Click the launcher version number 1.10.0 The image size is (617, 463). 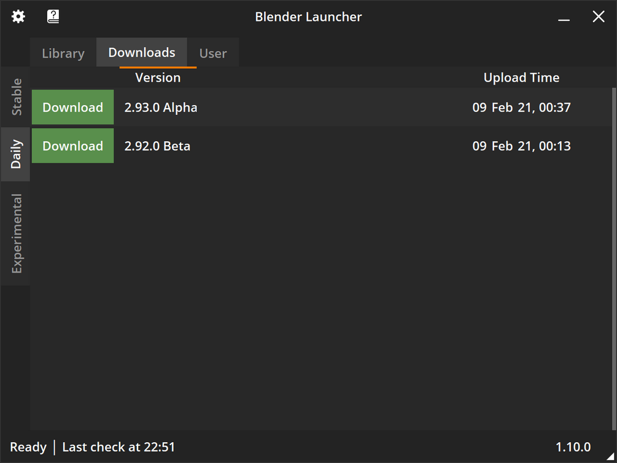pyautogui.click(x=573, y=447)
